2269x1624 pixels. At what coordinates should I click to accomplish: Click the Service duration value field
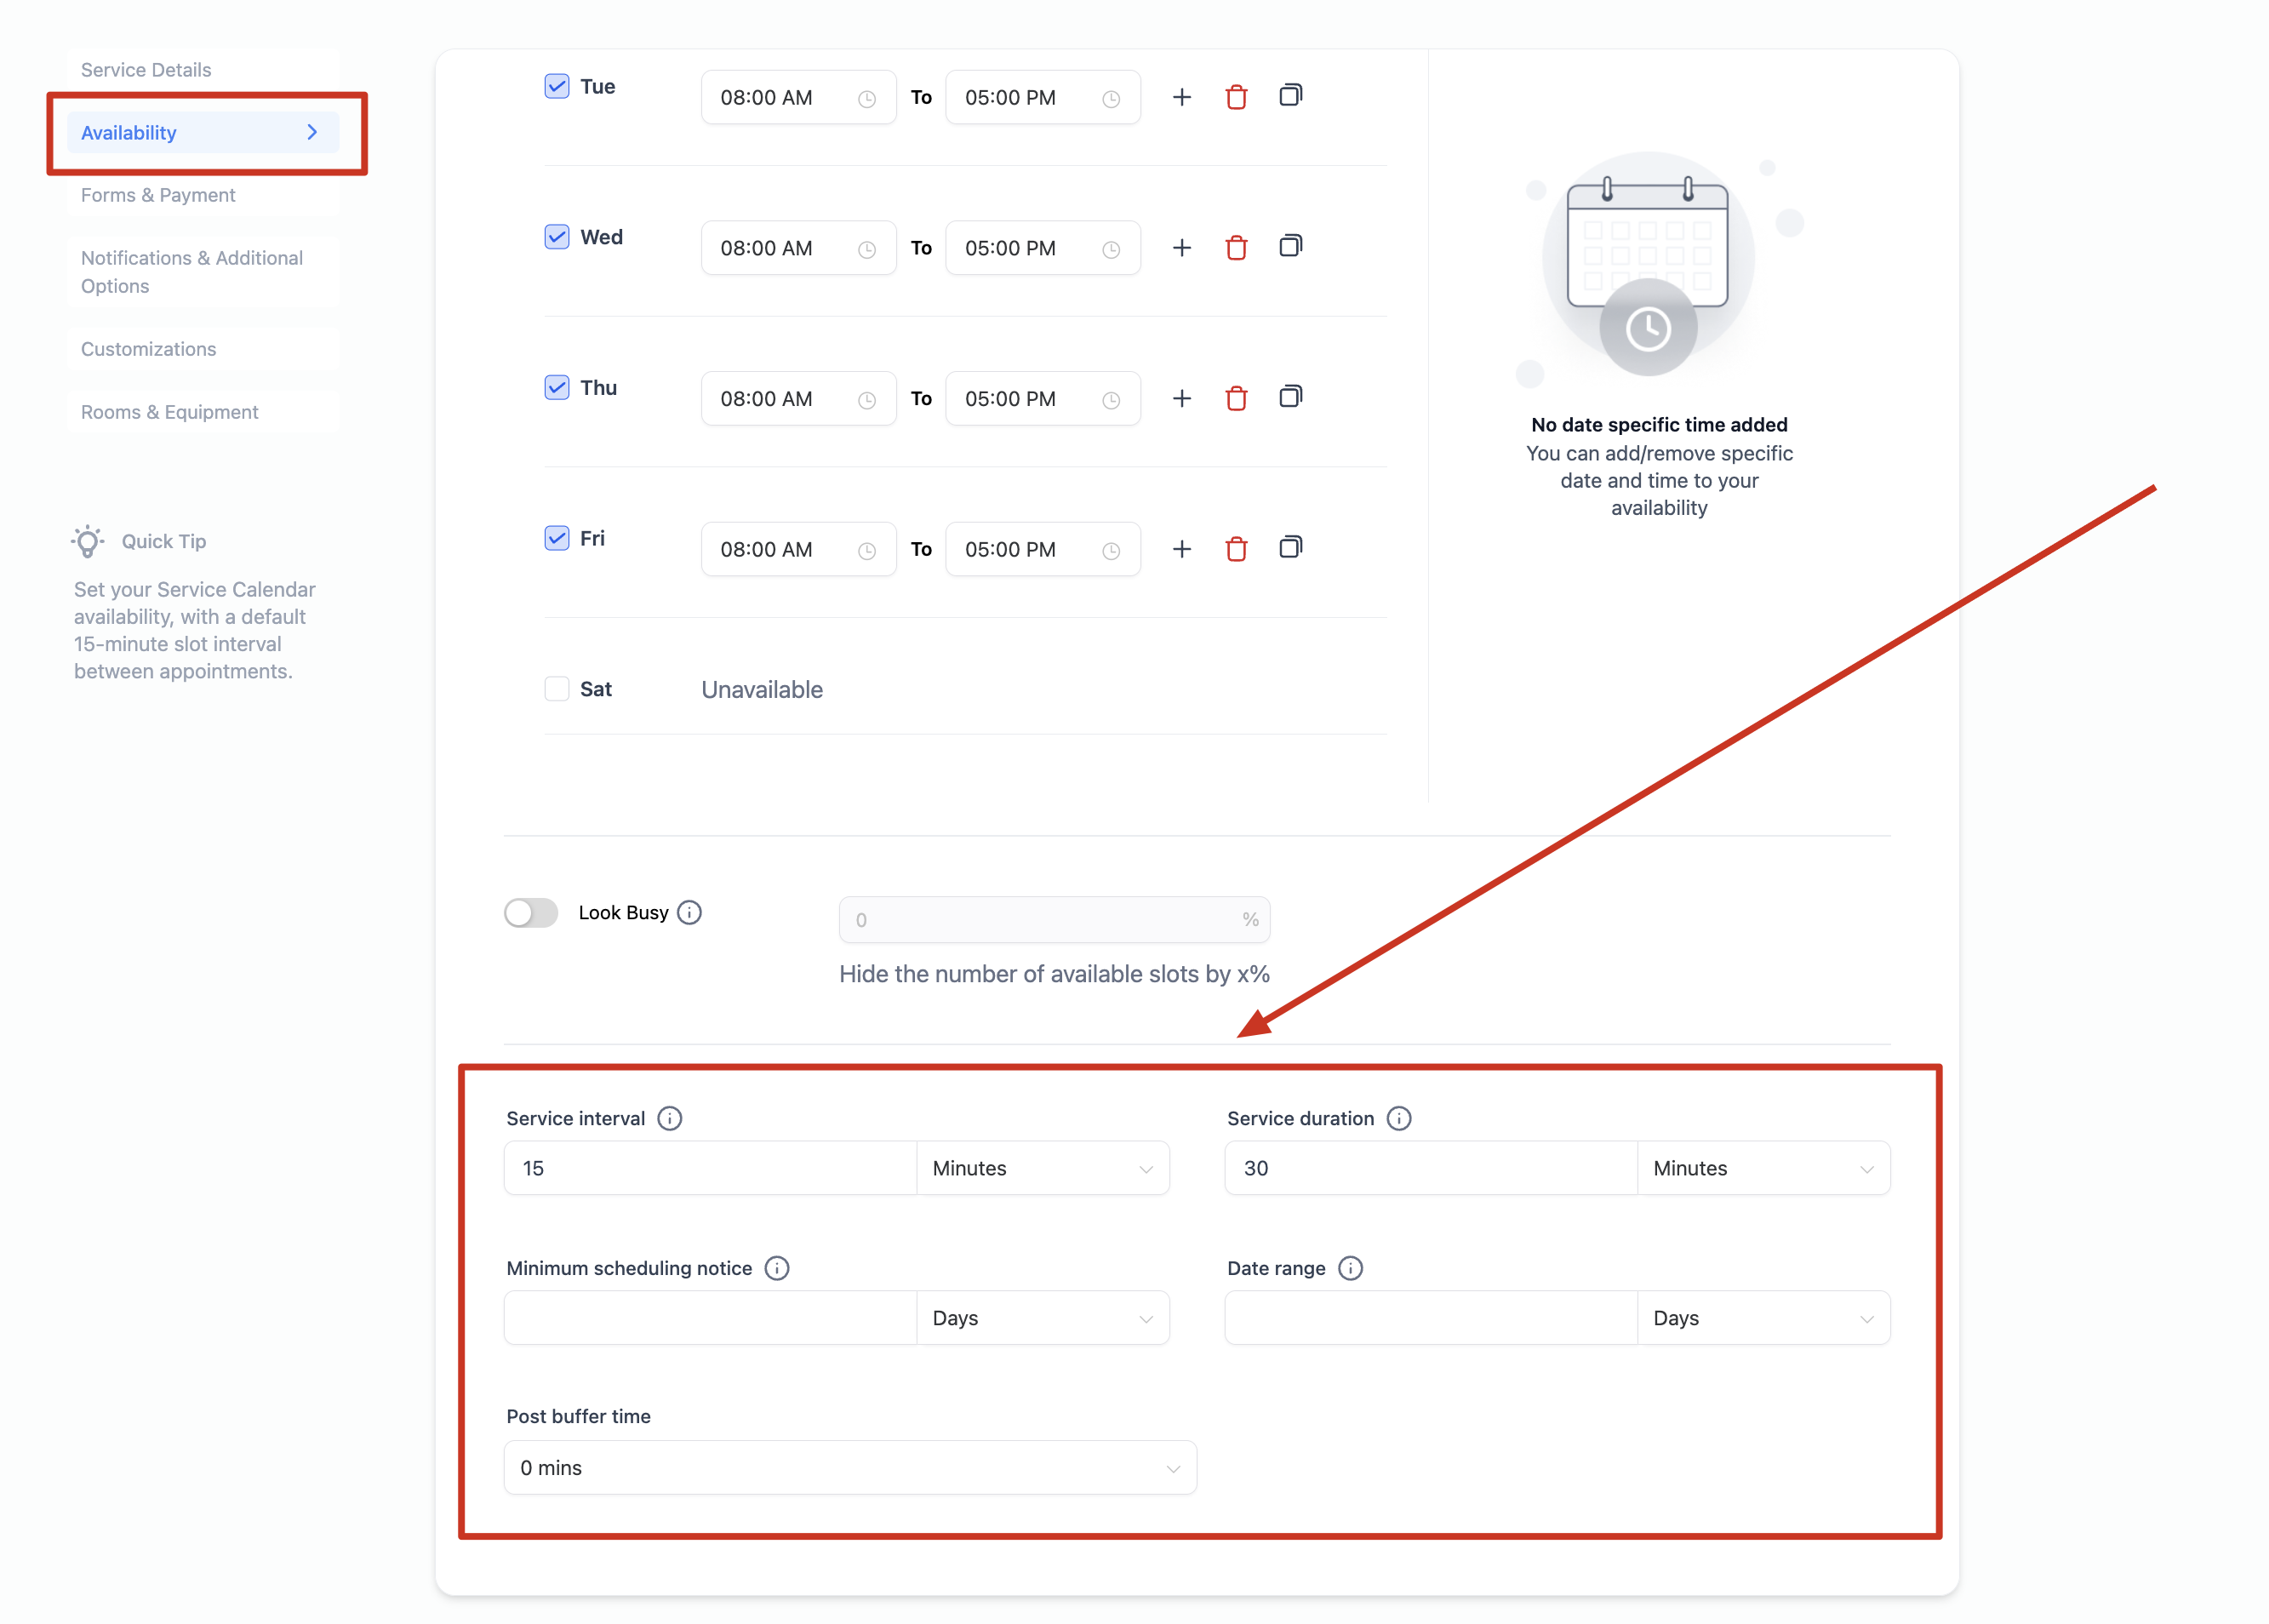tap(1430, 1168)
